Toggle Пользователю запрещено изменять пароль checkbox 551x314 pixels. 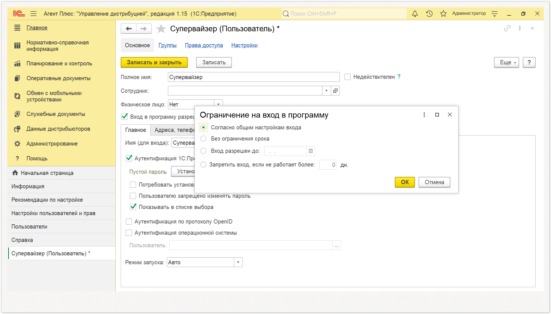click(x=133, y=196)
